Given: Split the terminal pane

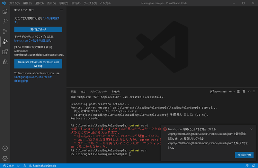Looking at the screenshot, I should (238, 92).
